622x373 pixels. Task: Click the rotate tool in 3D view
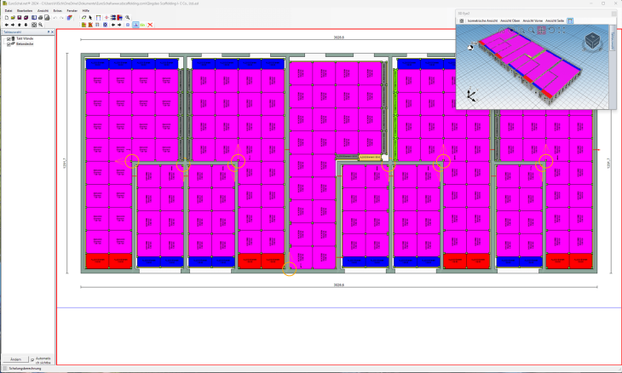[551, 30]
